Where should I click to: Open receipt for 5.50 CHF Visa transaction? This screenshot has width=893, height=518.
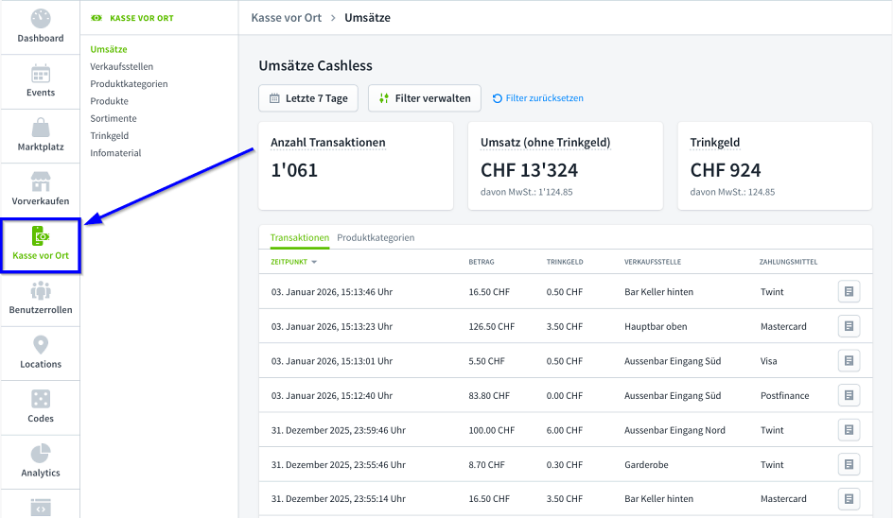849,361
